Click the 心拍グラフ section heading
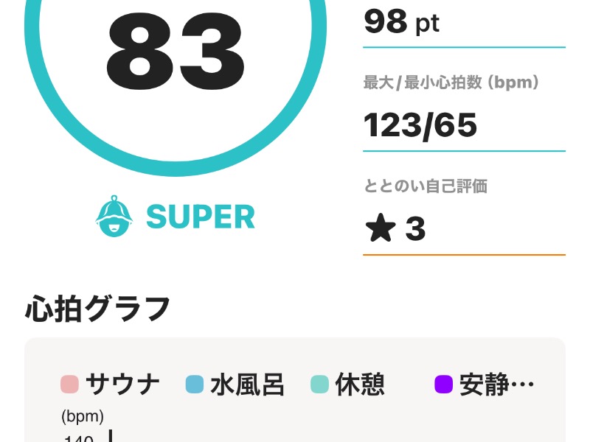 [x=98, y=309]
